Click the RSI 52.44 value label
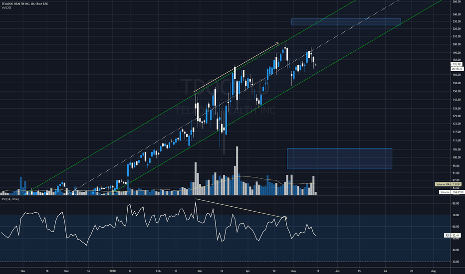Image resolution: width=465 pixels, height=274 pixels. (453, 236)
